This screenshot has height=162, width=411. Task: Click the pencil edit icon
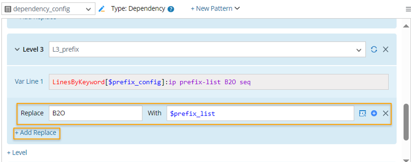coord(102,8)
